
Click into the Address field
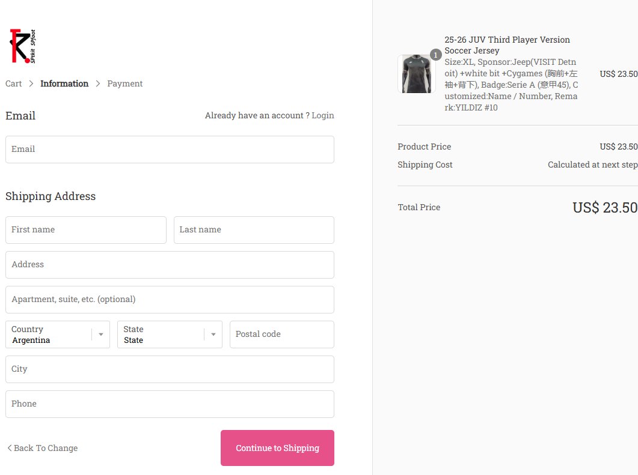click(x=170, y=265)
